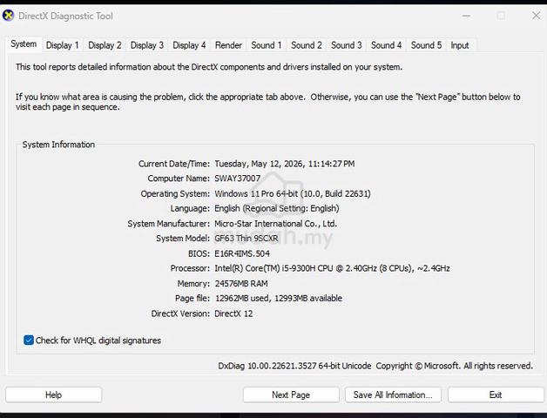This screenshot has width=547, height=418.
Task: Click the Memory value 24576MB RAM
Action: coord(241,284)
